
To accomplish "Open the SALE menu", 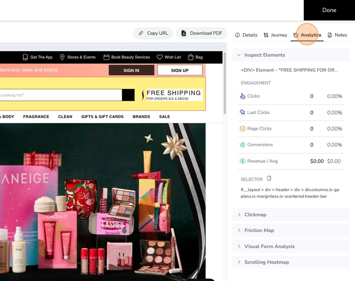I will pos(165,117).
